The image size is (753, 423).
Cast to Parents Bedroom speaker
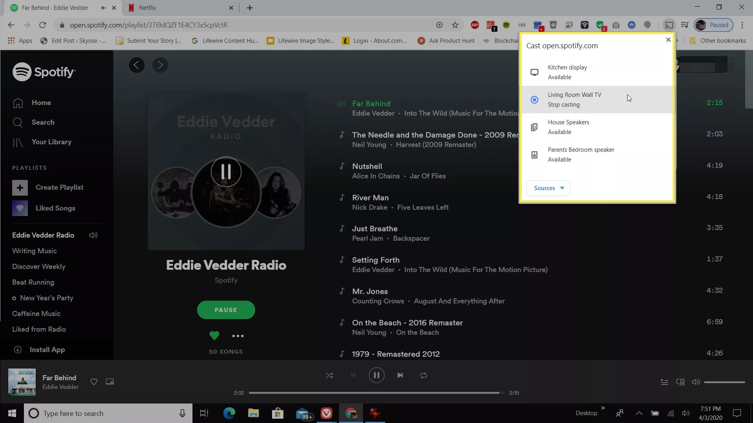[x=597, y=154]
